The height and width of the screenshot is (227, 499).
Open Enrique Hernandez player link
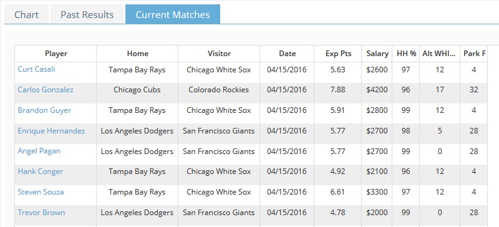(x=51, y=130)
